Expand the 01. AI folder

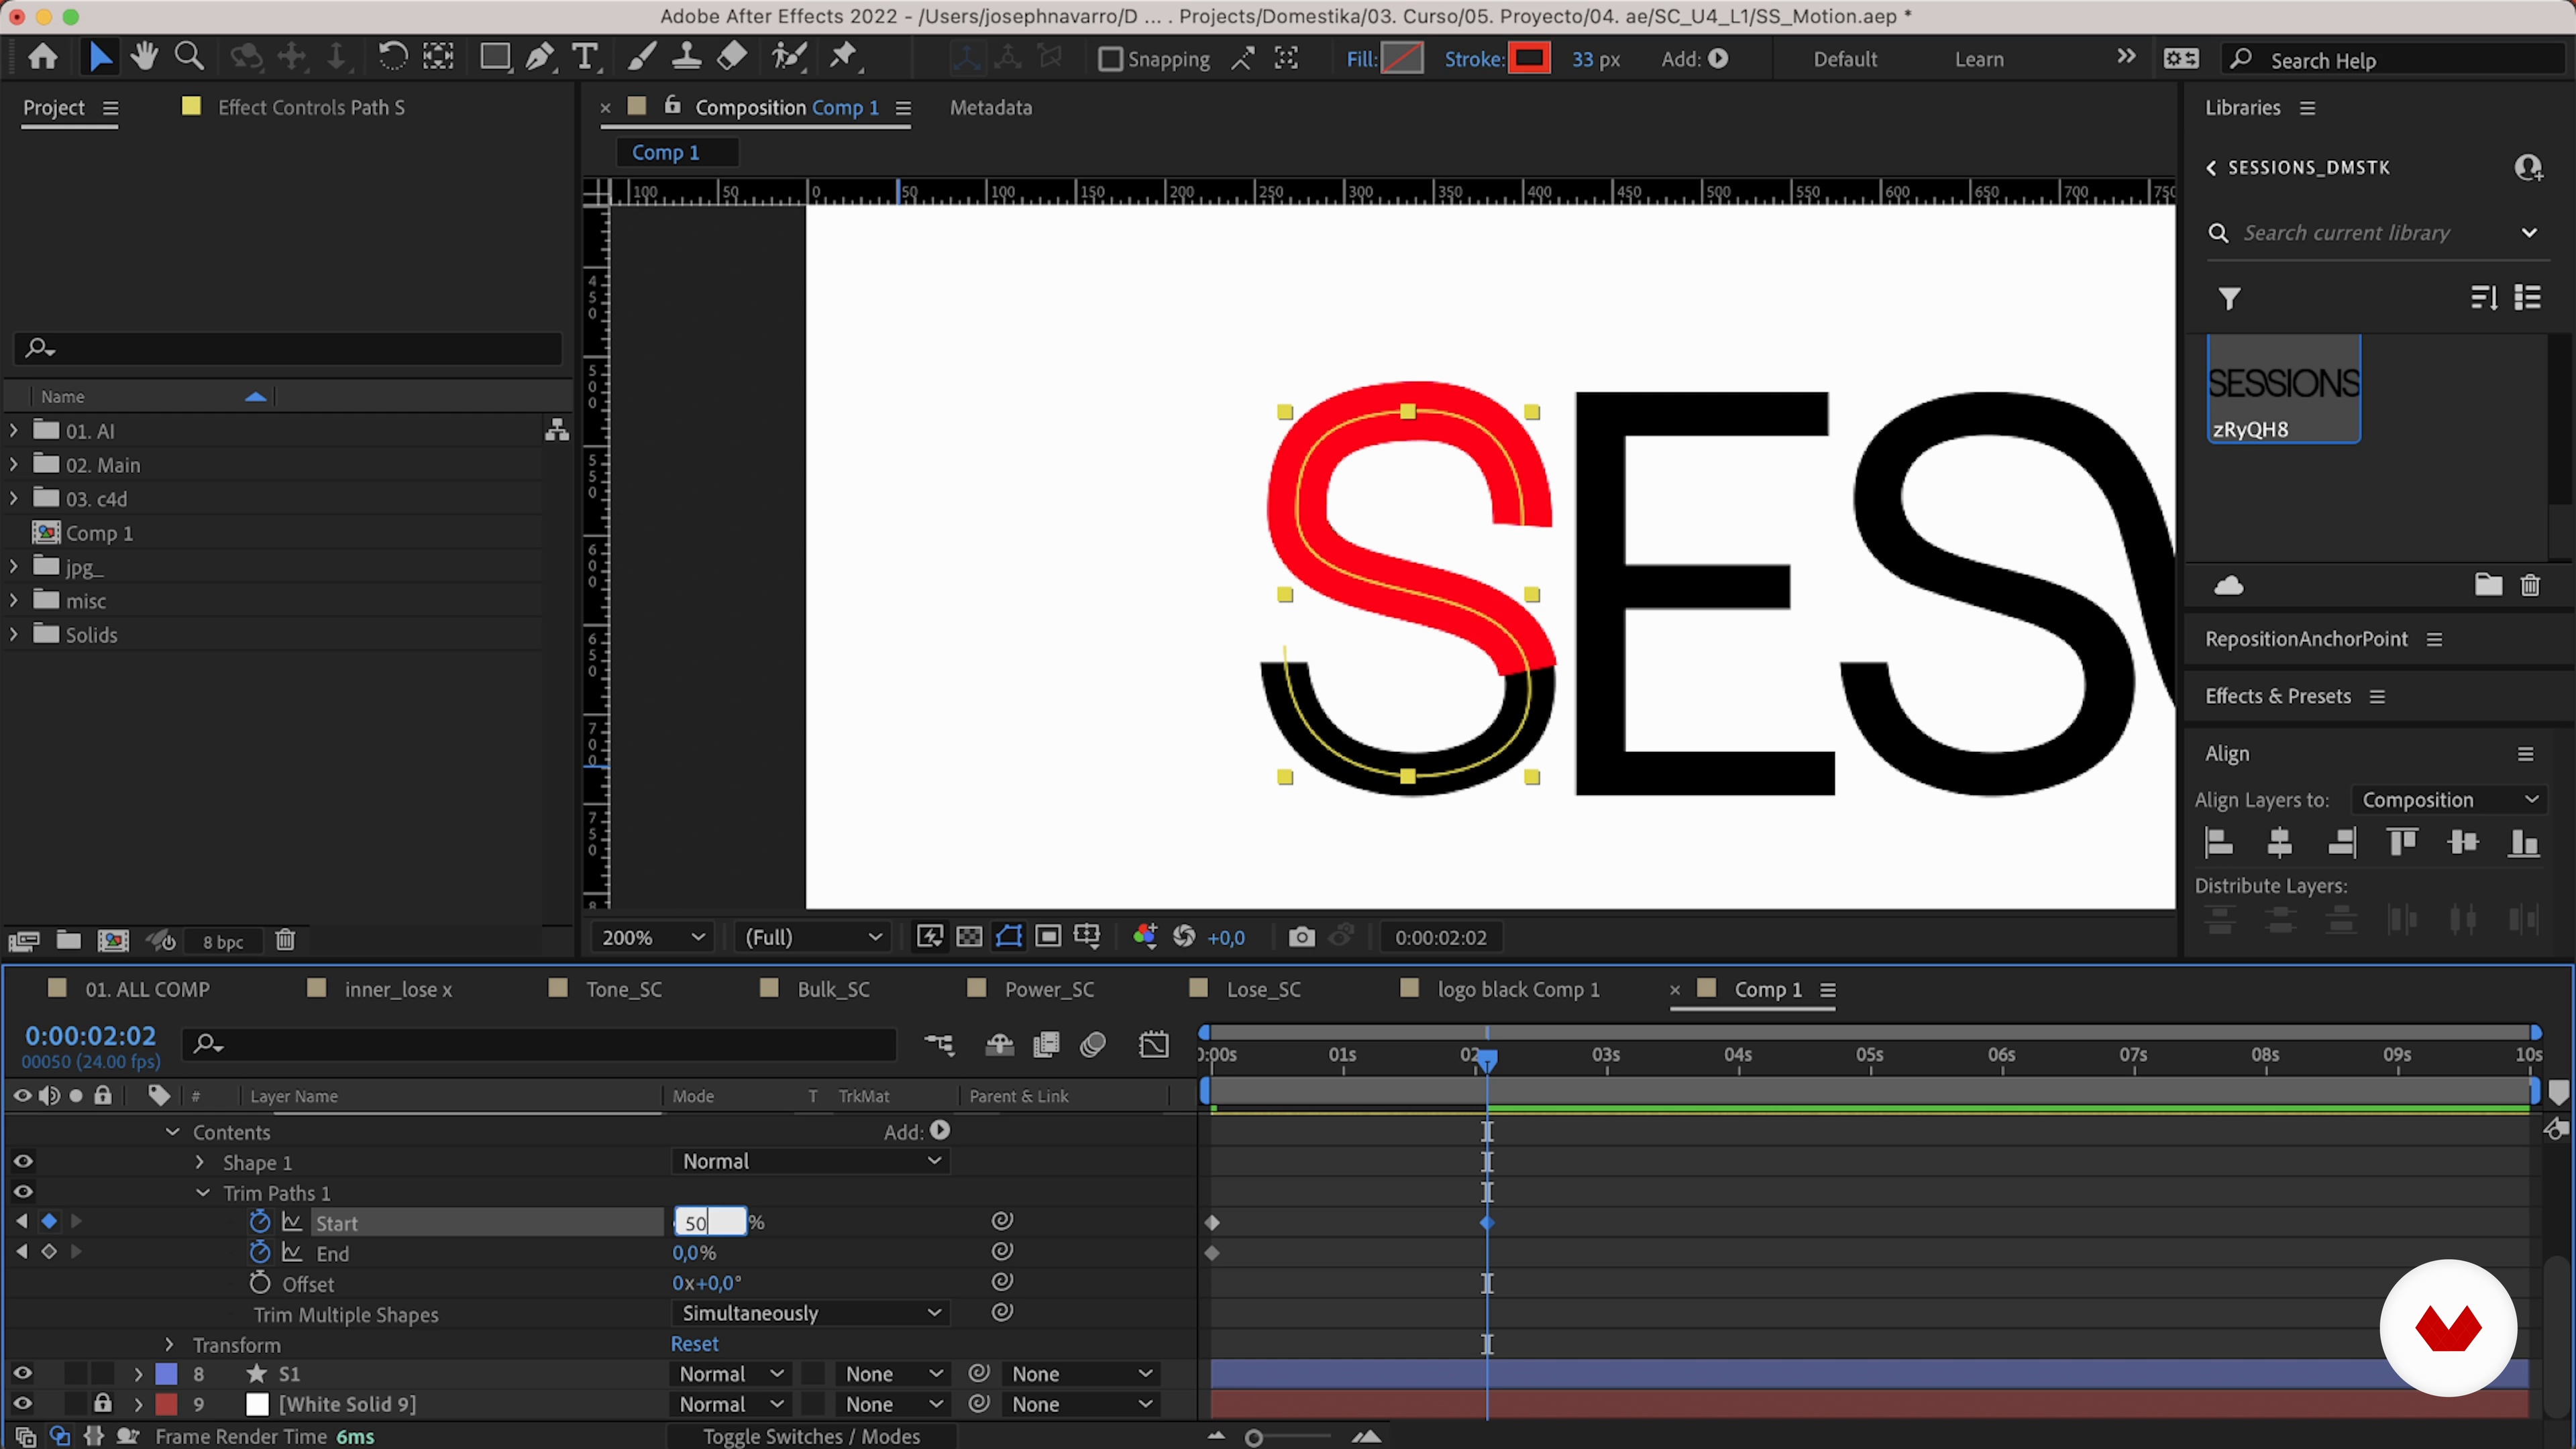pos(13,431)
